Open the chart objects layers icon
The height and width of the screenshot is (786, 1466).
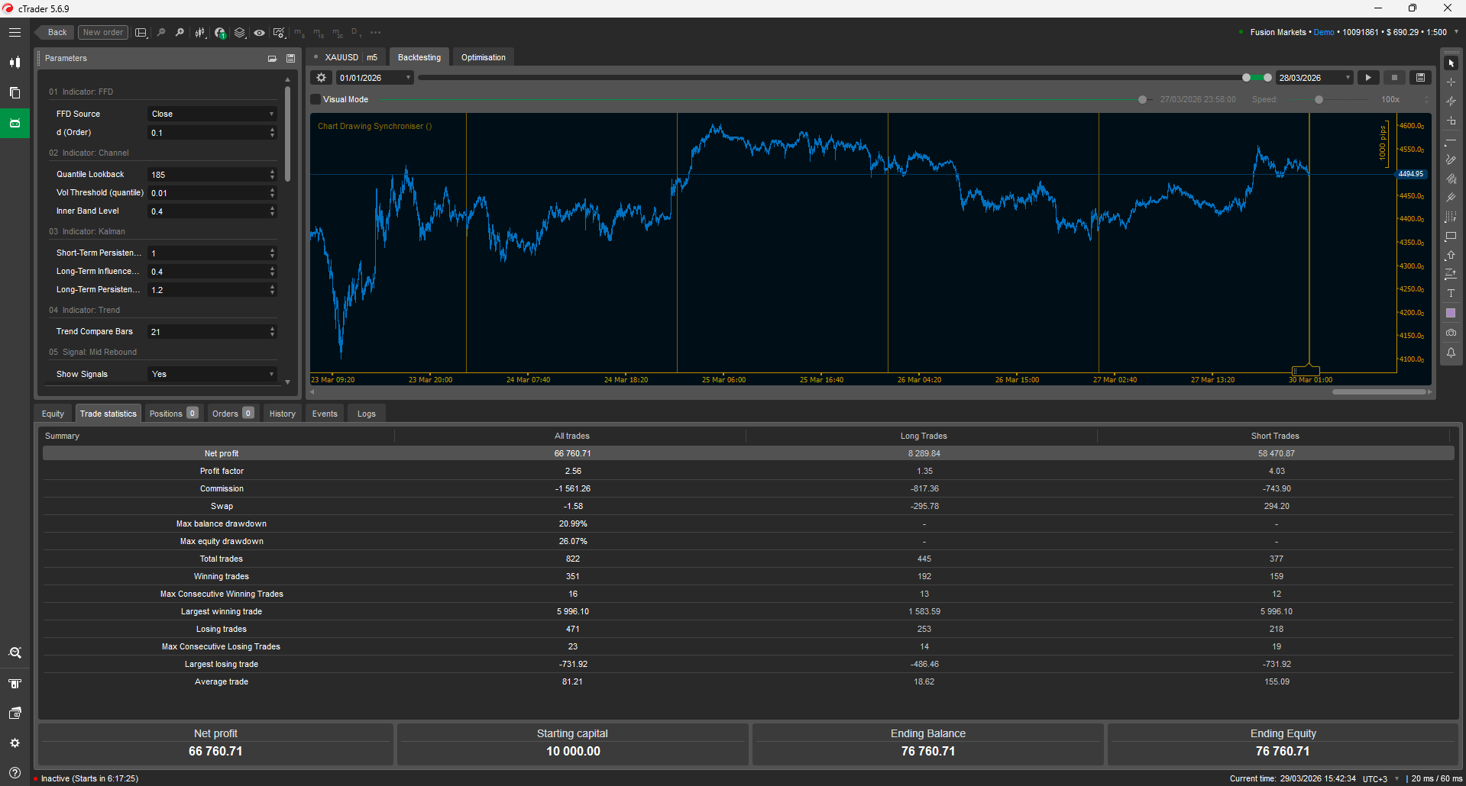(239, 33)
